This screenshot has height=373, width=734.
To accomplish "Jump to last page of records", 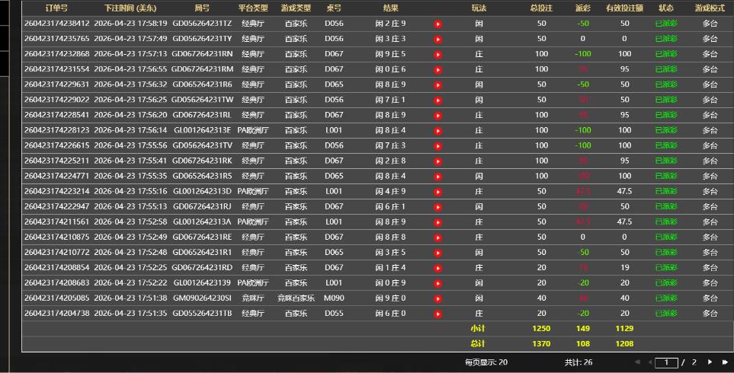I will pos(725,362).
